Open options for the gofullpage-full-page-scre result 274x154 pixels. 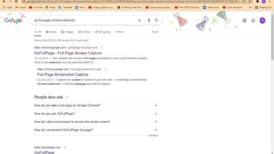coord(102,47)
